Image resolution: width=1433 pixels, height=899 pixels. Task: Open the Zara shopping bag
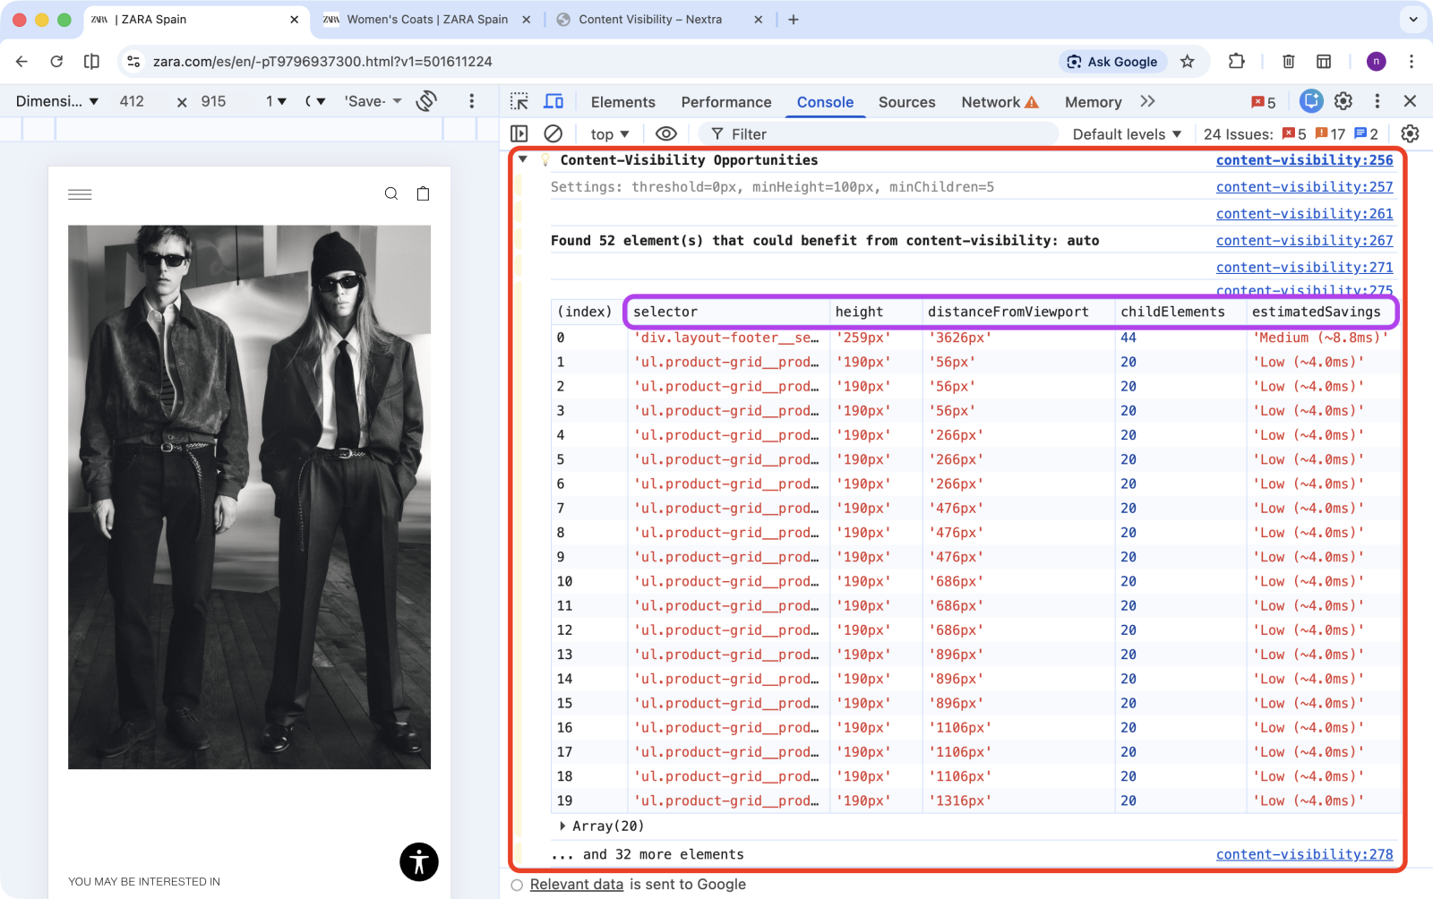point(424,193)
